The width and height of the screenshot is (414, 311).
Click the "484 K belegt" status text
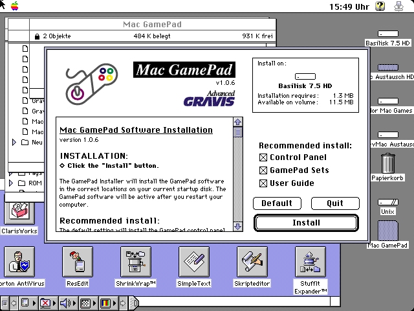(152, 36)
